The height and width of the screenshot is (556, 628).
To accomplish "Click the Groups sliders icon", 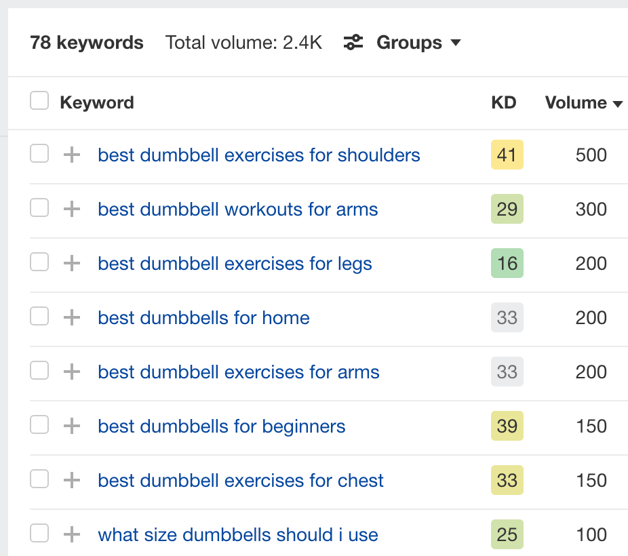I will coord(353,43).
